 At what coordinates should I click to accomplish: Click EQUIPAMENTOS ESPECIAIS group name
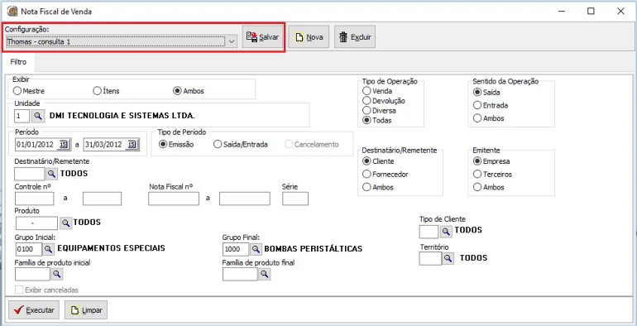(112, 248)
